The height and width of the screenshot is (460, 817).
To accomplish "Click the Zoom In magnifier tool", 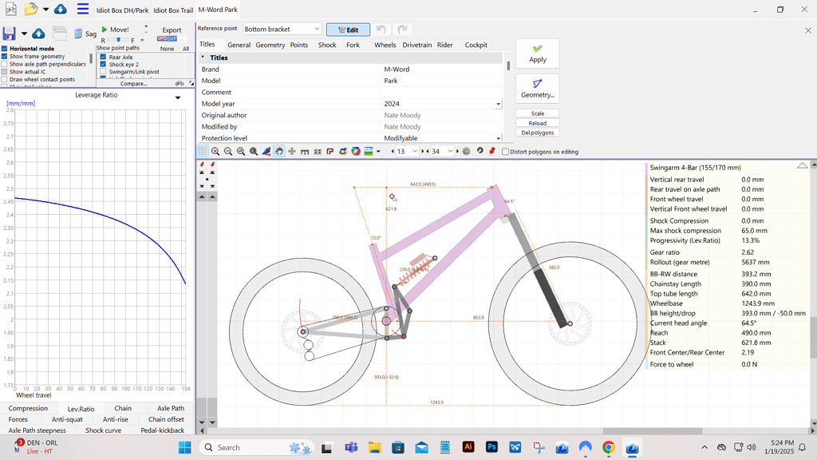I will (x=215, y=151).
